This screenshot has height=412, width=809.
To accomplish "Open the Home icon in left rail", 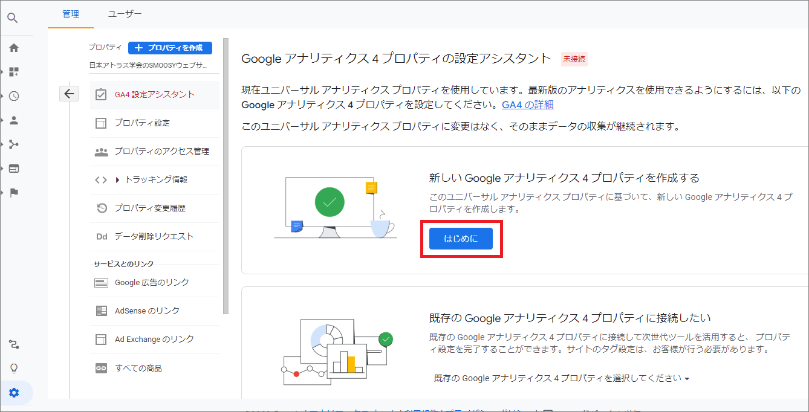I will pyautogui.click(x=14, y=48).
